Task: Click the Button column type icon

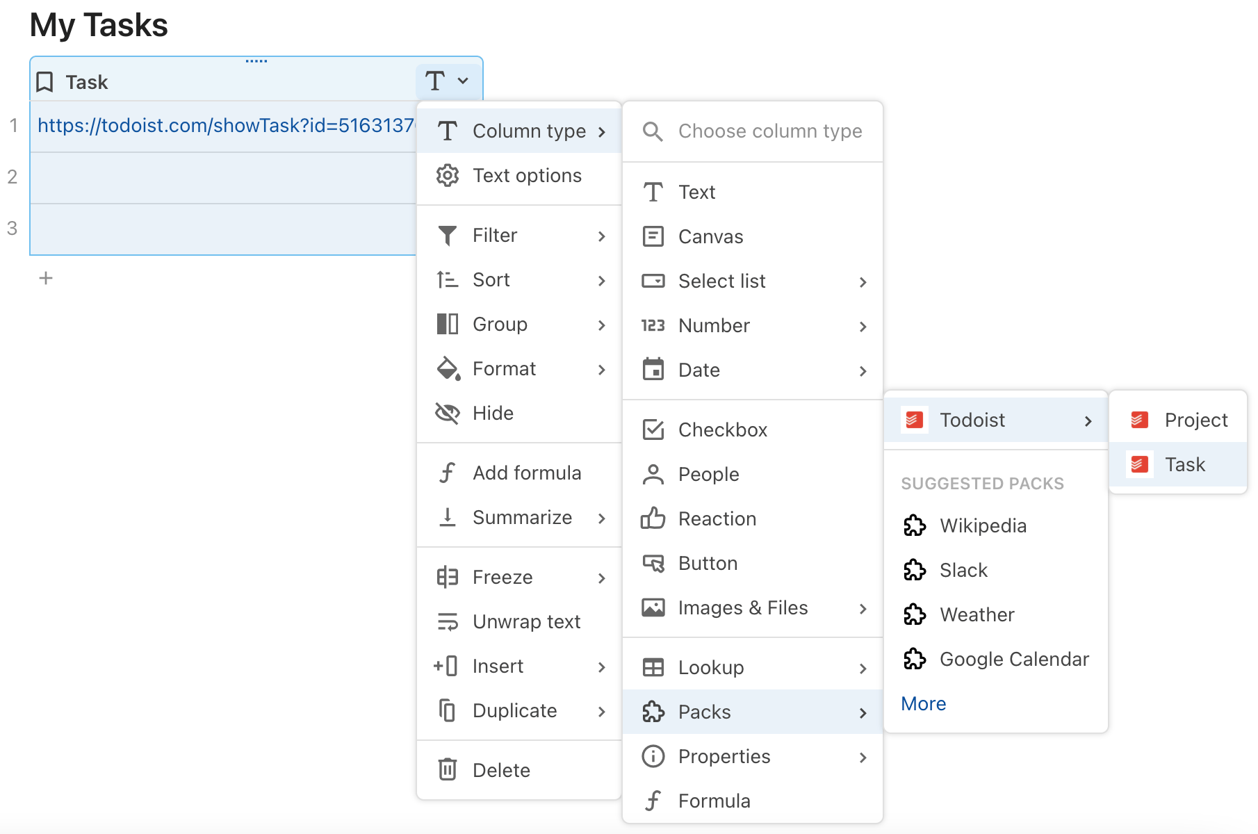Action: click(x=653, y=564)
